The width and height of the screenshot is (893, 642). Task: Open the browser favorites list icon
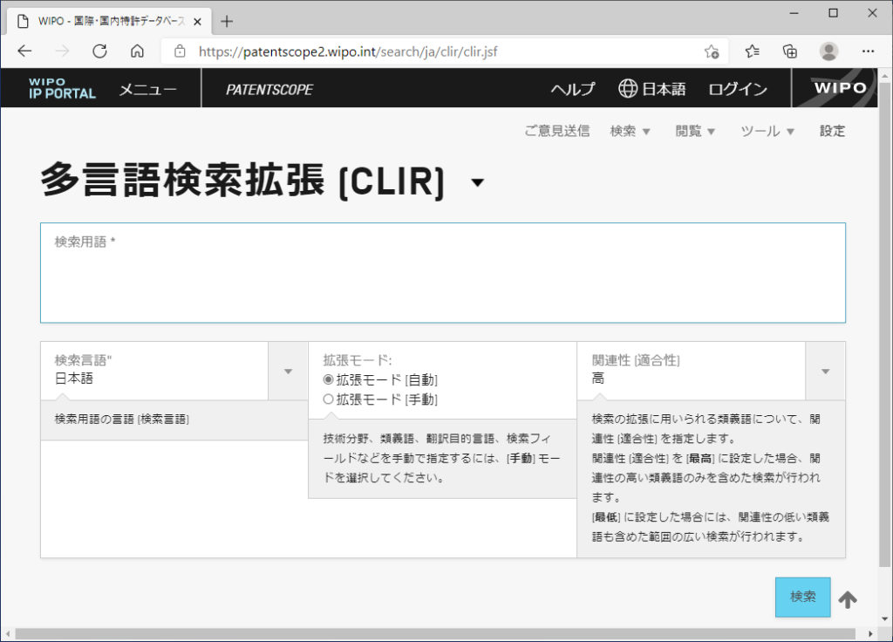point(753,51)
